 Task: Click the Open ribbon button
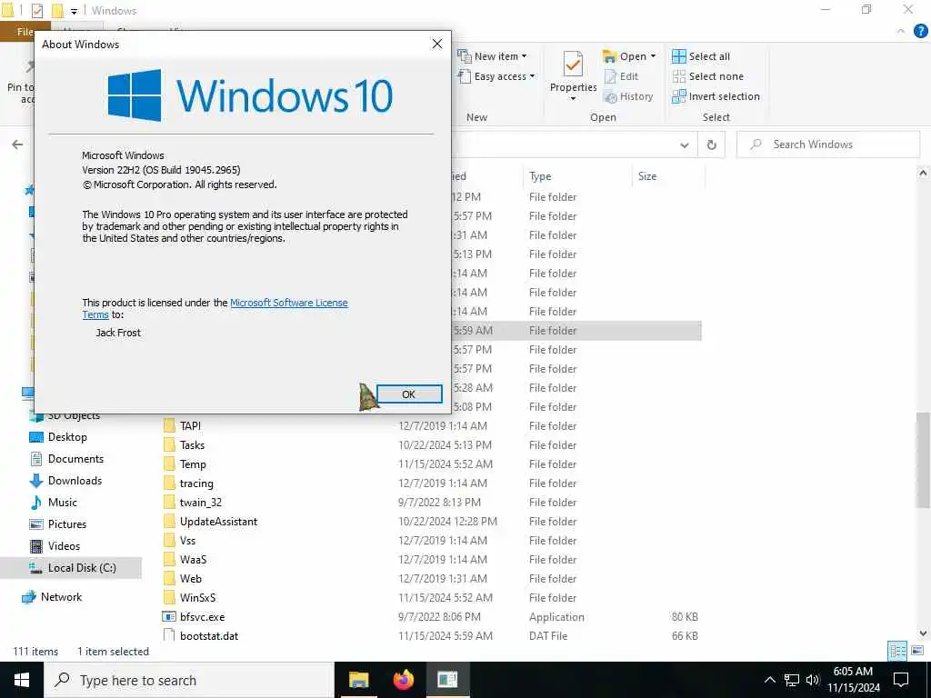coord(629,56)
